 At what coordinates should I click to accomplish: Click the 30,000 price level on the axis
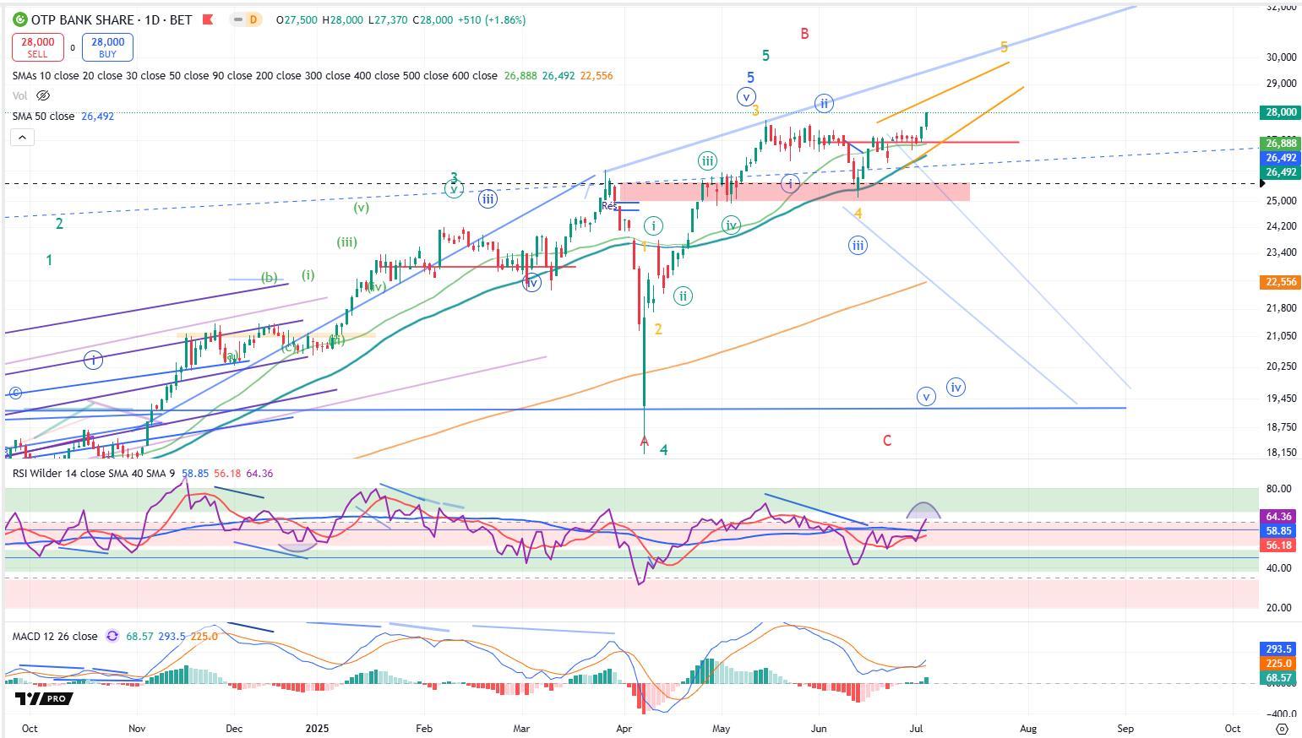pos(1282,57)
